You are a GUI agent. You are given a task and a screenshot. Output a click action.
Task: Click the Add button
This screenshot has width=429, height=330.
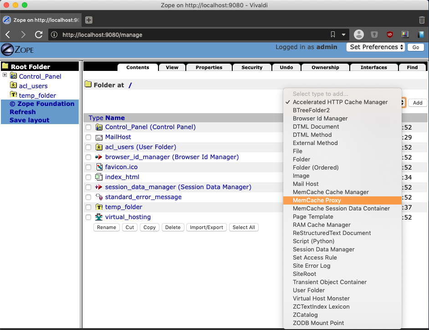coord(418,103)
